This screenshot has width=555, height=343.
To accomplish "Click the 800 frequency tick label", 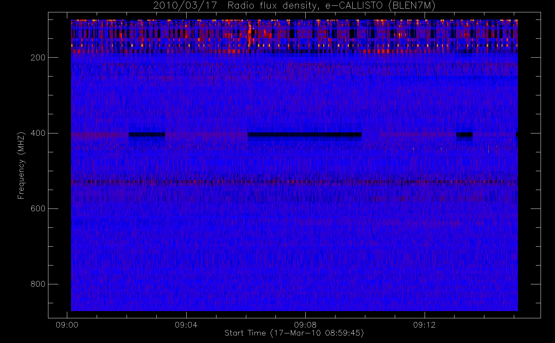I will pos(38,284).
